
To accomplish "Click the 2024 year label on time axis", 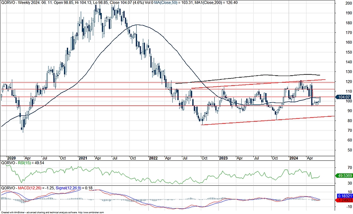I will click(294, 158).
